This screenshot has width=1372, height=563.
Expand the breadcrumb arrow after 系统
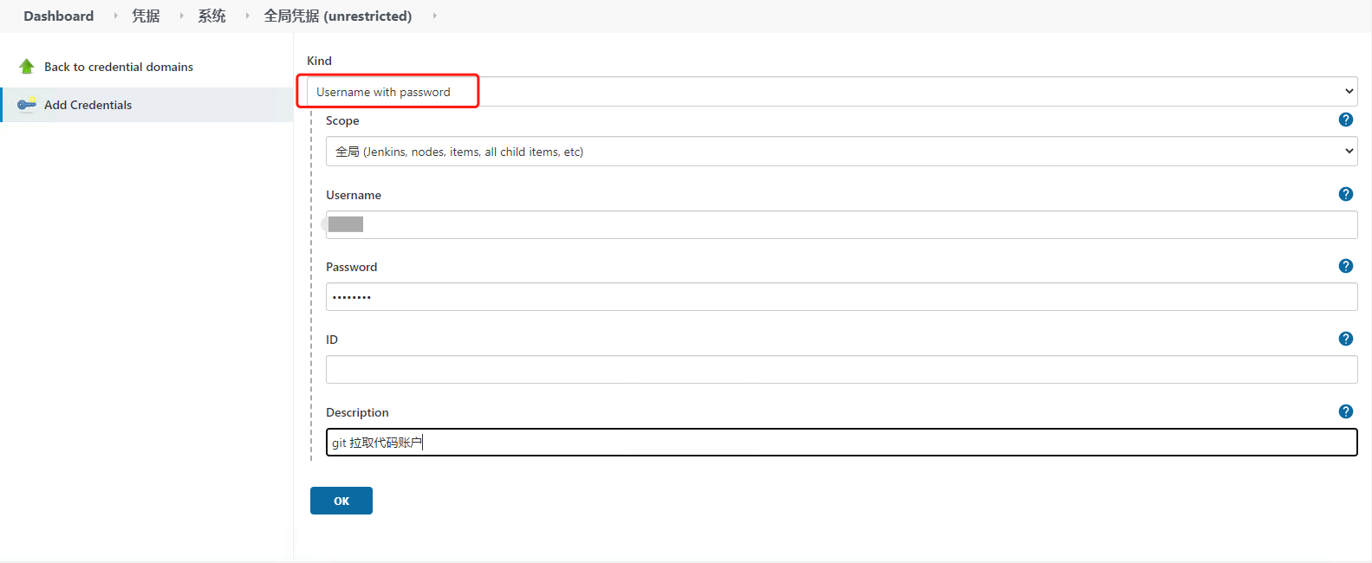(x=247, y=16)
